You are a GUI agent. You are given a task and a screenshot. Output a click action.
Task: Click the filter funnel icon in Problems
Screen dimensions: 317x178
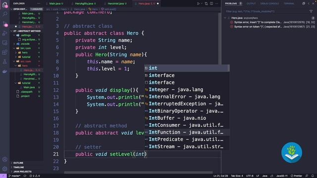311,11
